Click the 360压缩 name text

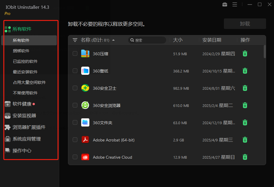tap(101, 54)
